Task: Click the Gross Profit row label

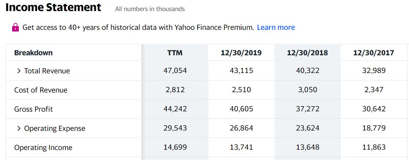Action: tap(34, 109)
